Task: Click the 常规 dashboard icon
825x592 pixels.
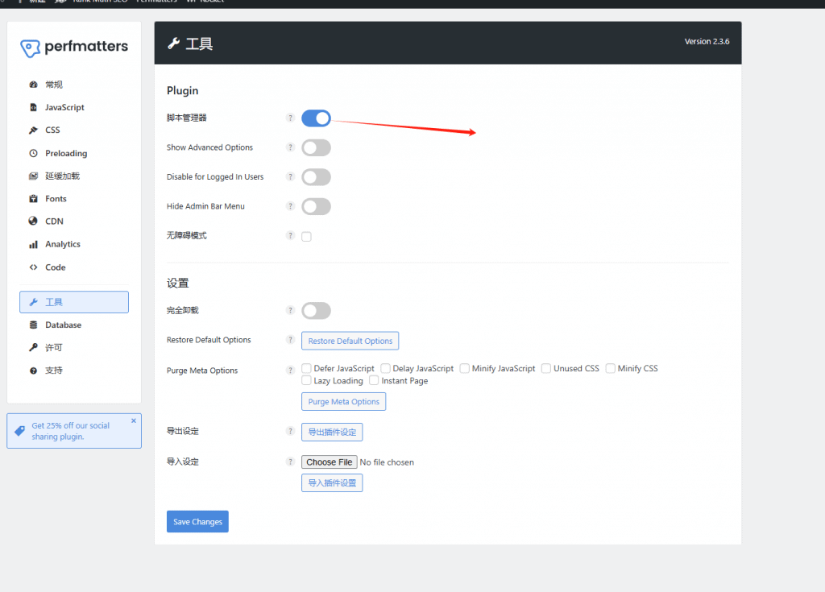Action: (33, 85)
